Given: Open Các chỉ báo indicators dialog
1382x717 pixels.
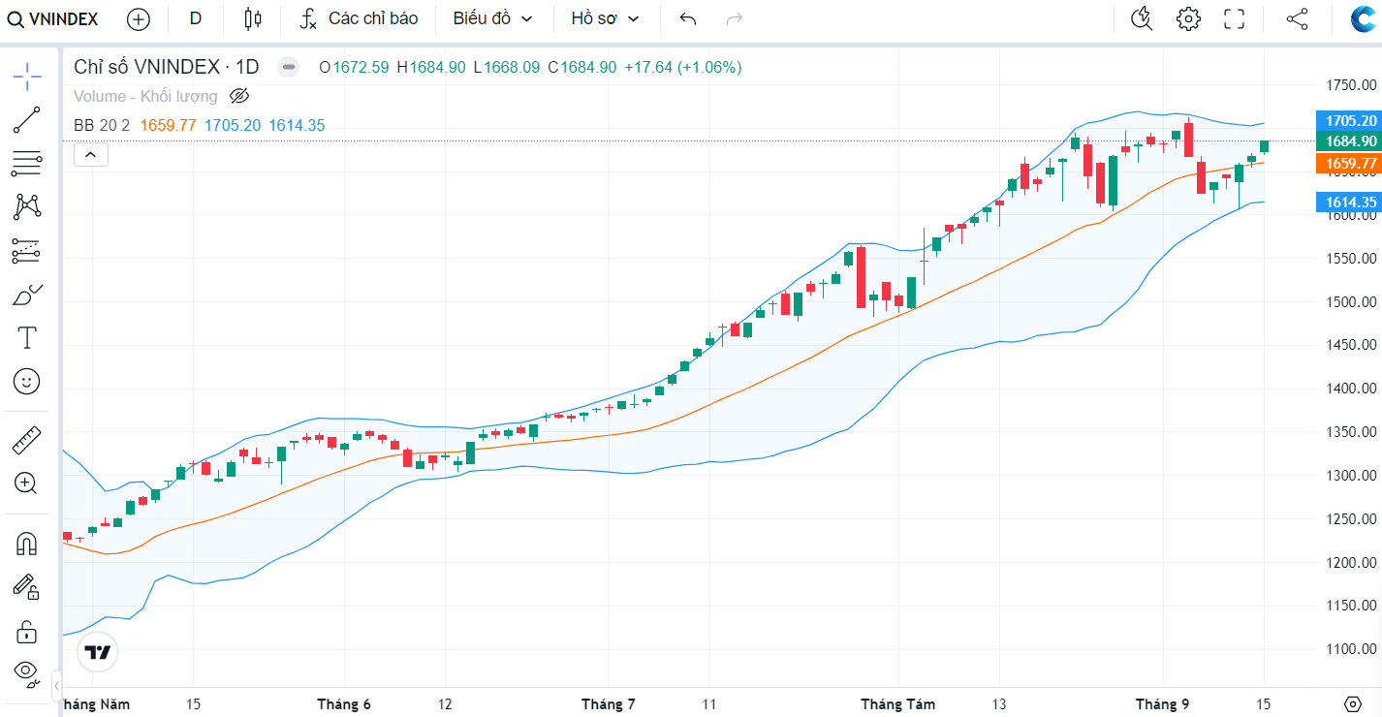Looking at the screenshot, I should coord(359,18).
